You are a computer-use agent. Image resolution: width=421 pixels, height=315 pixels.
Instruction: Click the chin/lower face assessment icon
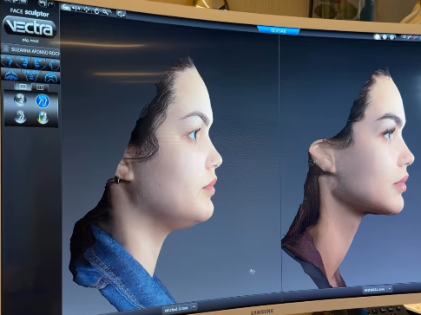point(51,77)
